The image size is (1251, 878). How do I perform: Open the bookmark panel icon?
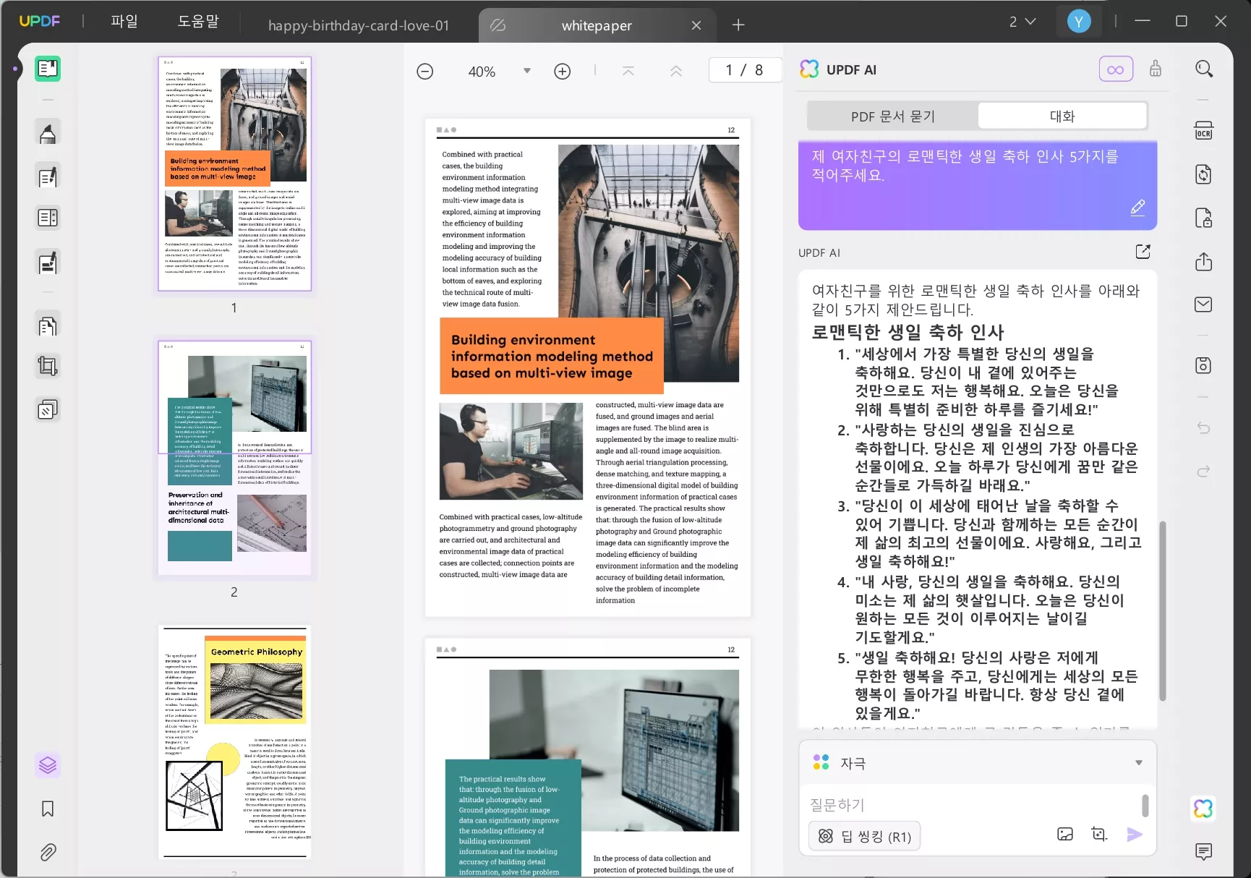coord(48,809)
